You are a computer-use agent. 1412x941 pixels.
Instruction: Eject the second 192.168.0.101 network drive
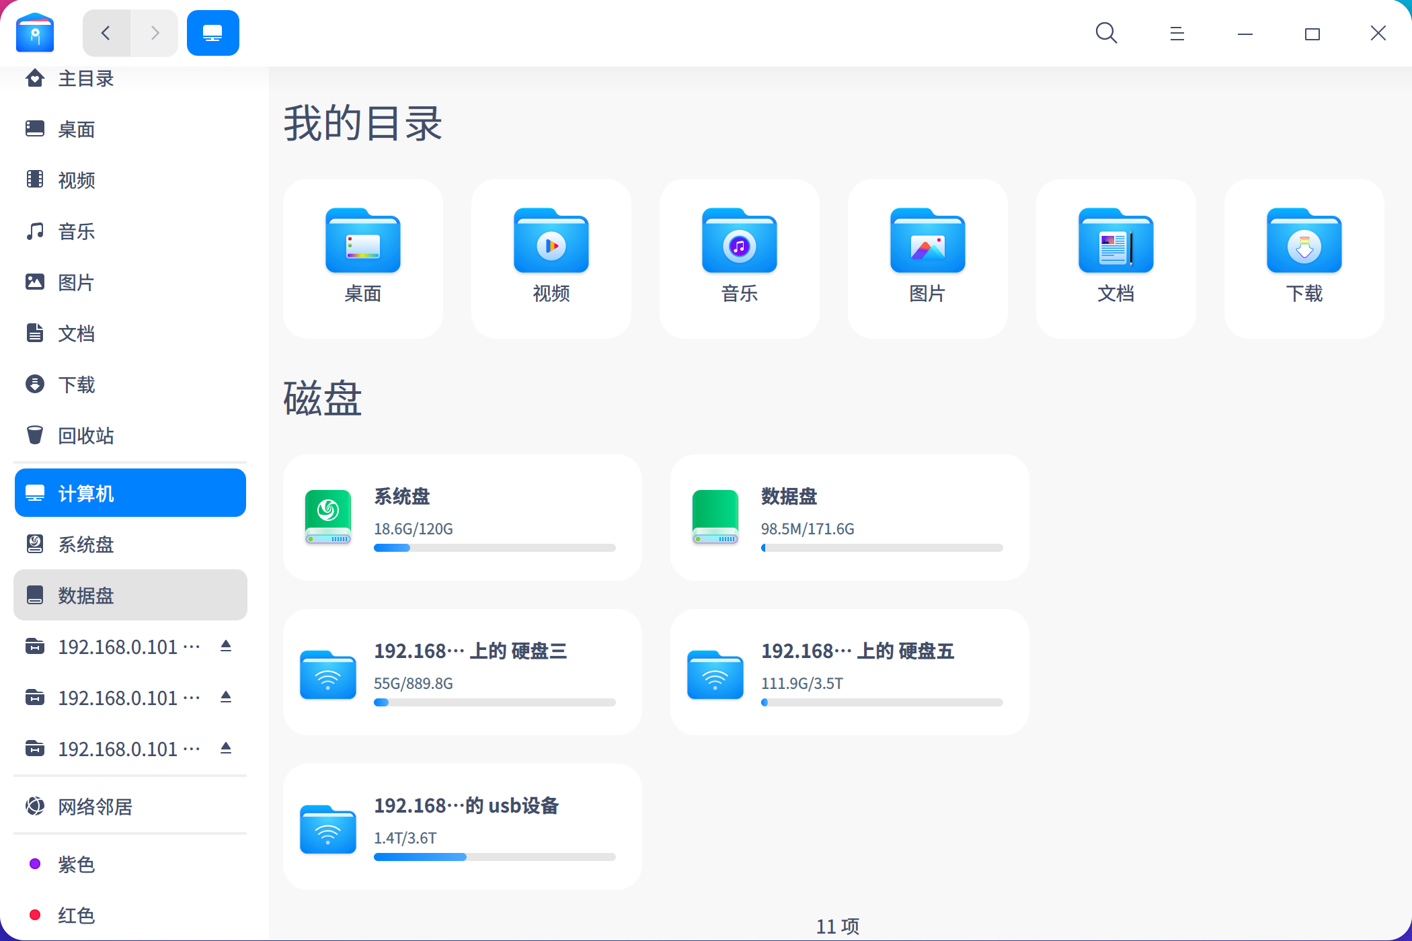click(x=225, y=697)
